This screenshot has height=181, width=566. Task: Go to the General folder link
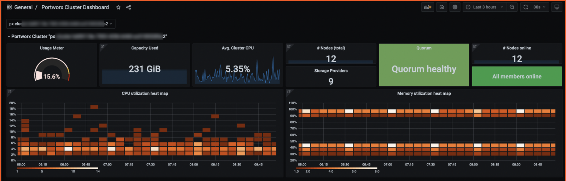click(23, 7)
